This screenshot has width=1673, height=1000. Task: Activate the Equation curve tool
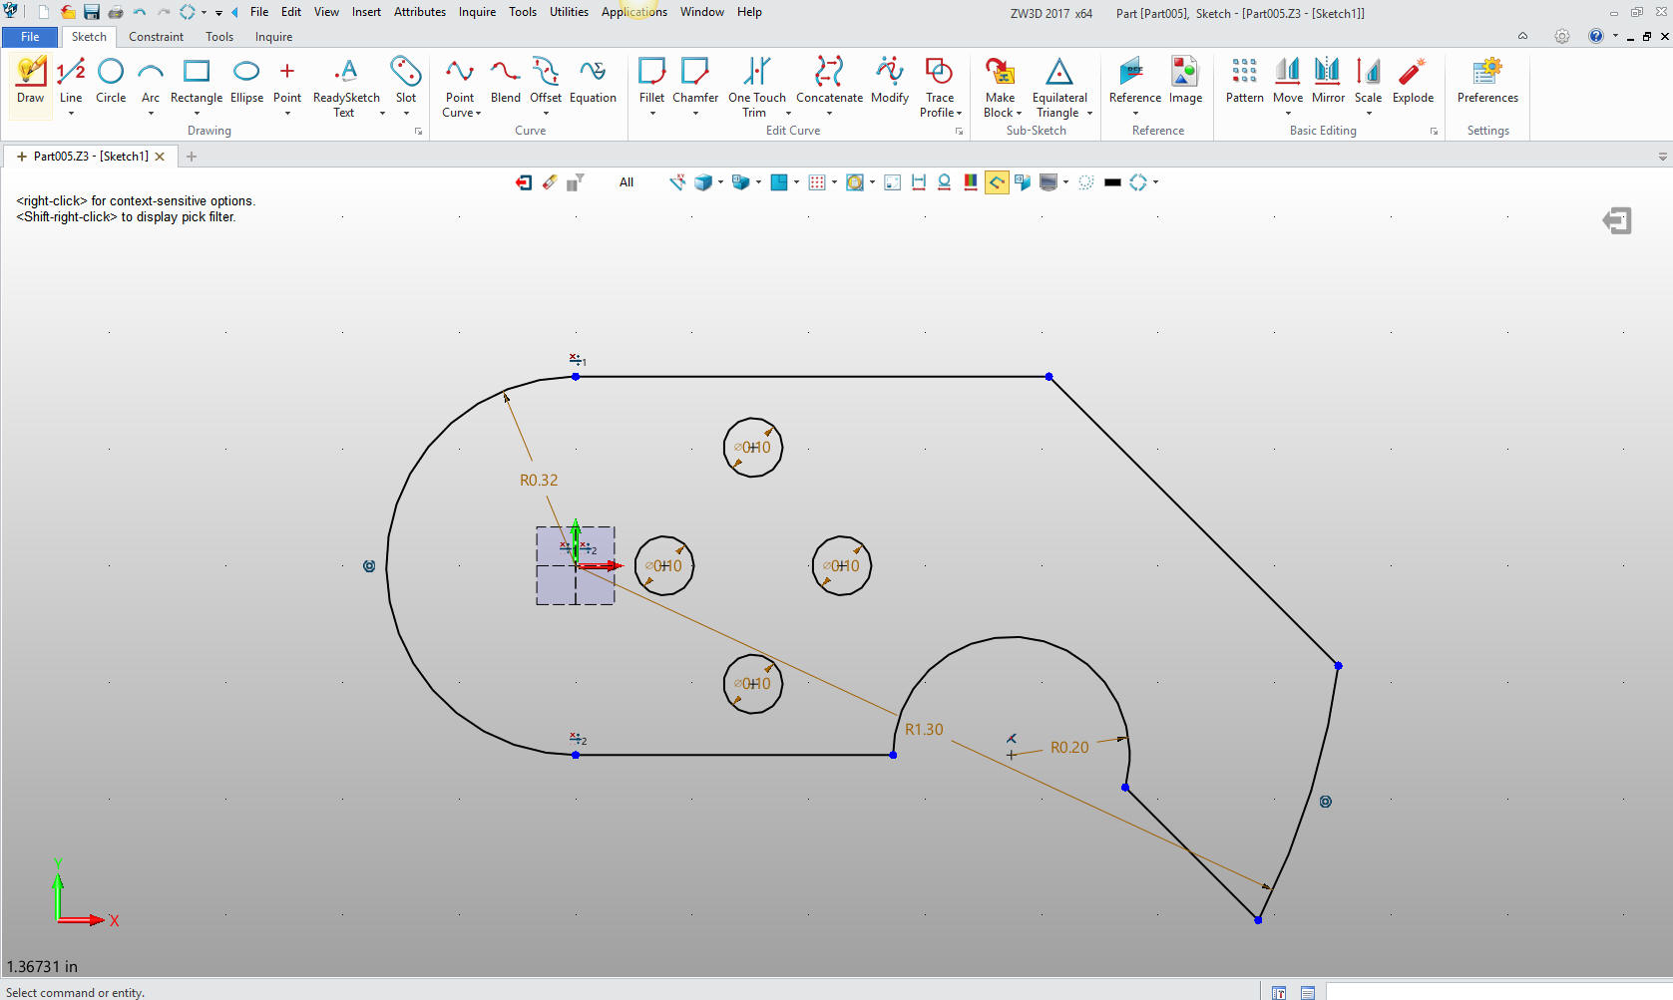tap(593, 80)
